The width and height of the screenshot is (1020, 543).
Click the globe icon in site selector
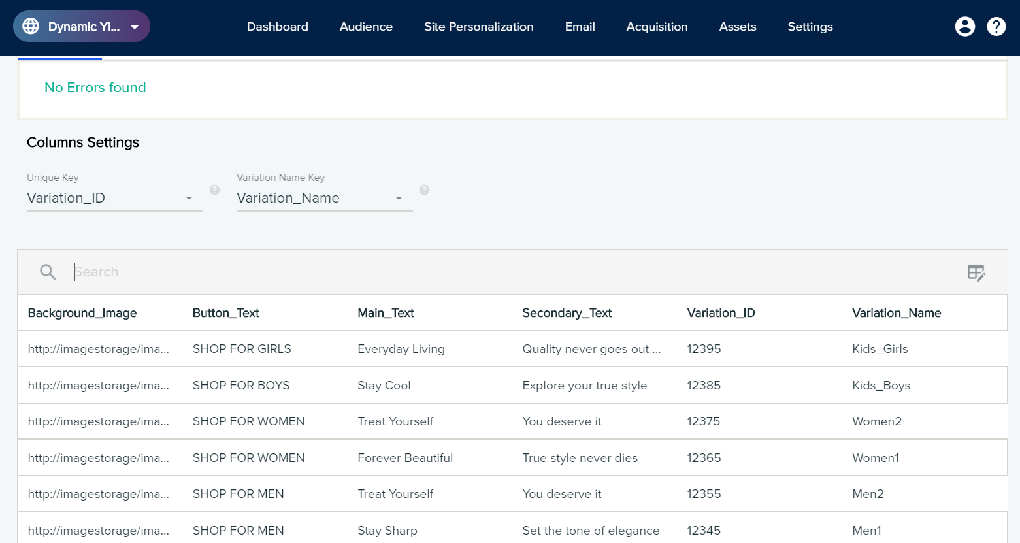[x=31, y=26]
